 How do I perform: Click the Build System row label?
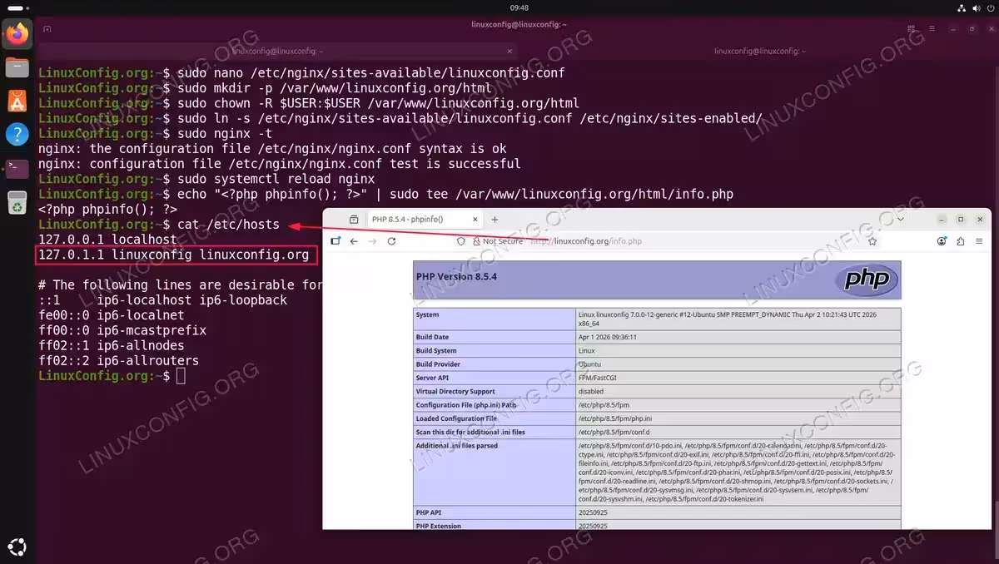point(437,350)
